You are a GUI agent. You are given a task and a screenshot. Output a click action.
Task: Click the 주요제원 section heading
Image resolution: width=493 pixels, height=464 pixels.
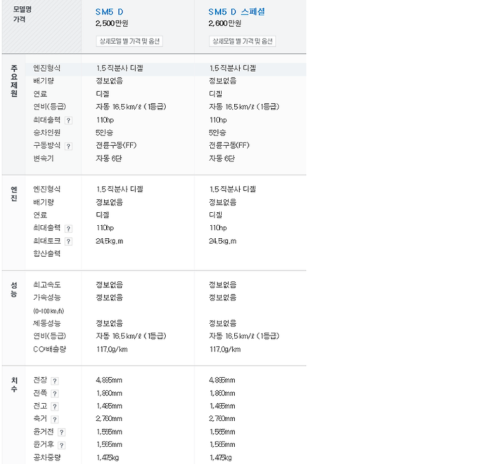pyautogui.click(x=14, y=81)
